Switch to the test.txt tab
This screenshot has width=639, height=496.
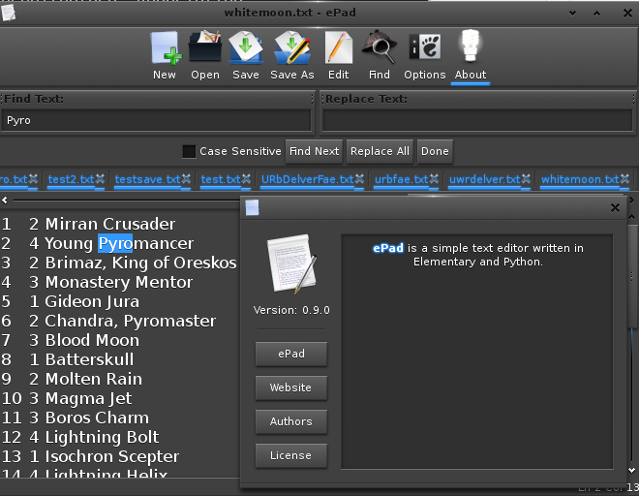pos(221,179)
